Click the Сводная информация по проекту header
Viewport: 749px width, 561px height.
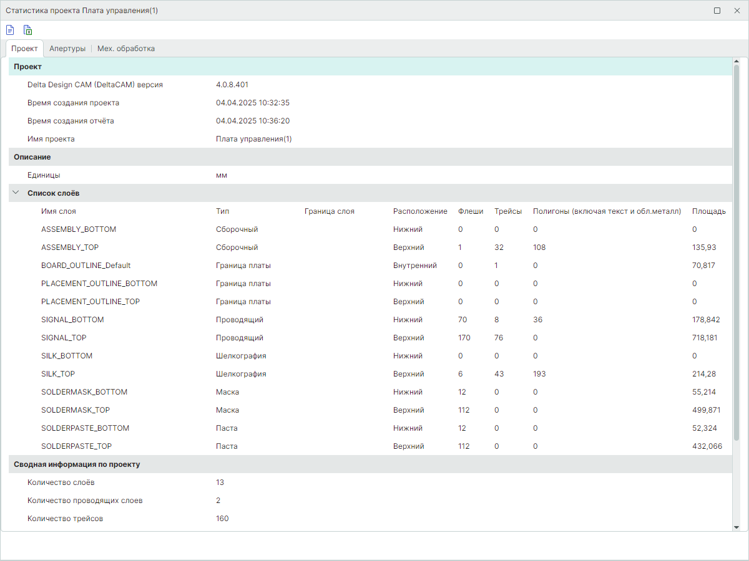click(77, 464)
